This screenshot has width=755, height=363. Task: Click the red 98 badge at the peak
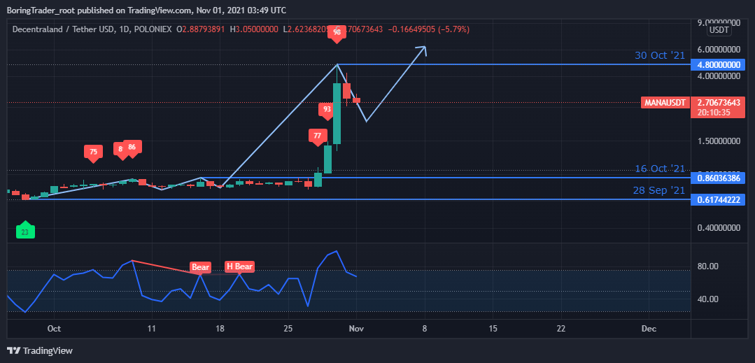[x=337, y=33]
